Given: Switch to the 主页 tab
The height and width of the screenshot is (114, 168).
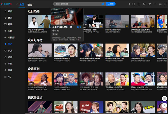Looking at the screenshot, I should tap(22, 4).
